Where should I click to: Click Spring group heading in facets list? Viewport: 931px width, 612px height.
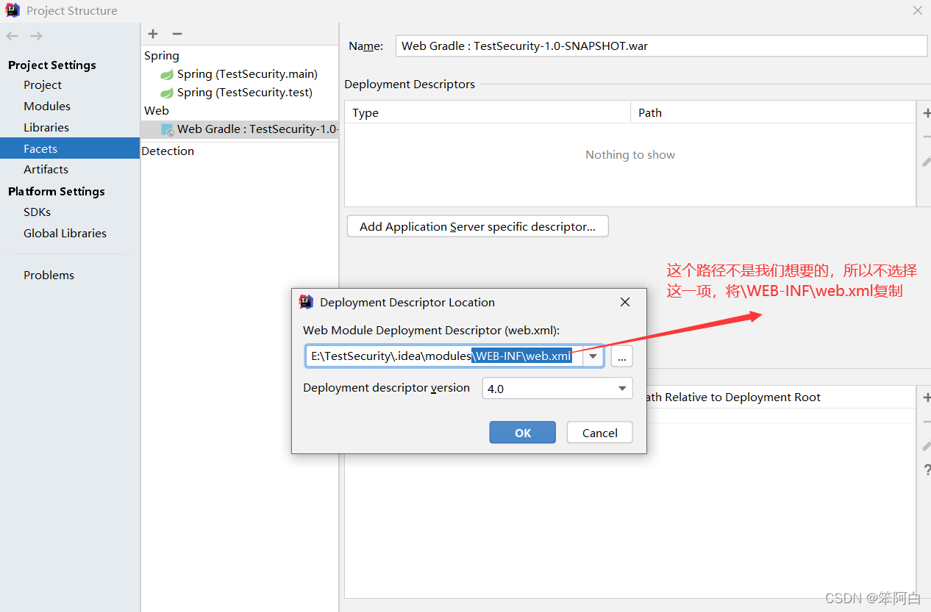[x=162, y=56]
